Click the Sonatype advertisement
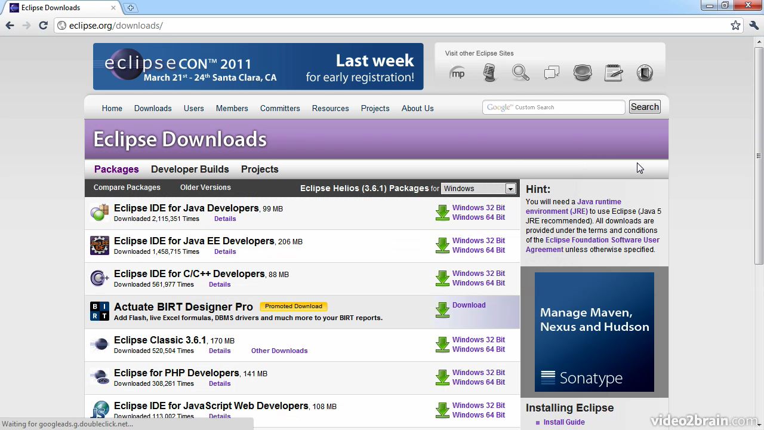Screen dimensions: 764x430 click(x=594, y=332)
